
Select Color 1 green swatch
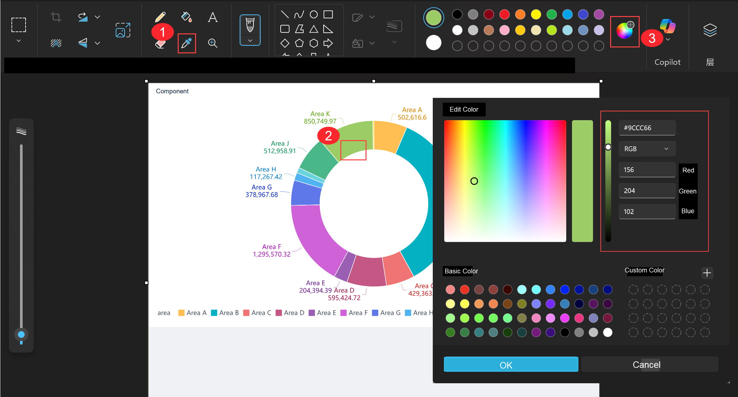click(x=434, y=18)
